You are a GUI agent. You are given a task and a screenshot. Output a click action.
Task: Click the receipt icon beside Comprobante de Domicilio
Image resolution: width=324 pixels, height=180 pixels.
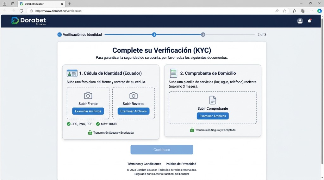174,73
